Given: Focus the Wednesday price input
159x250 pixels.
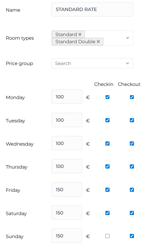Looking at the screenshot, I should tap(67, 143).
